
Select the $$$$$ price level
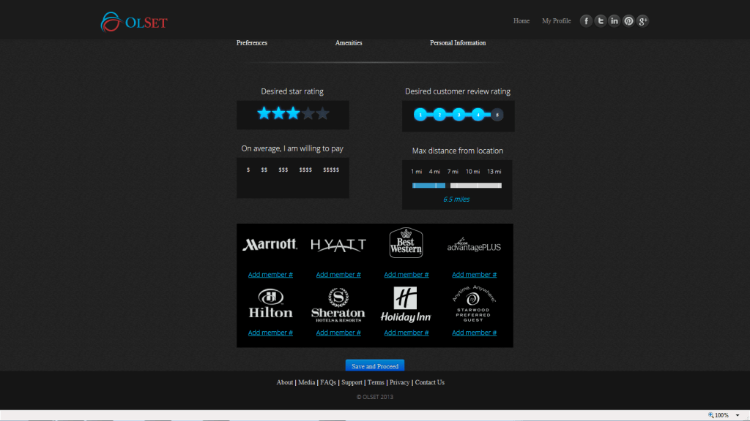point(331,170)
